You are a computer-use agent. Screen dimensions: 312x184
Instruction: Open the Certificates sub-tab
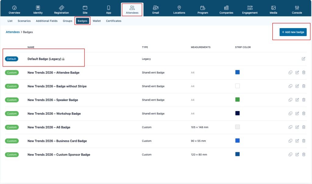point(114,21)
